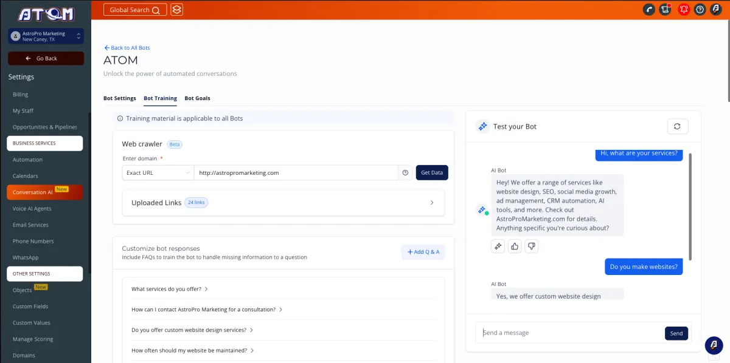
Task: Select the Bot Training tab
Action: (160, 98)
